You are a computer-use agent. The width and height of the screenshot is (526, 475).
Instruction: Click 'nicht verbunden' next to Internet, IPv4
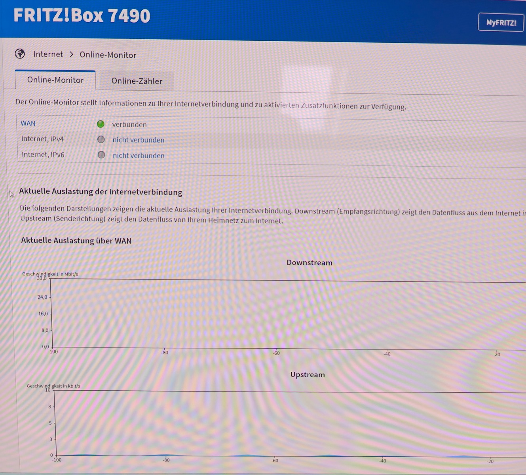point(139,140)
